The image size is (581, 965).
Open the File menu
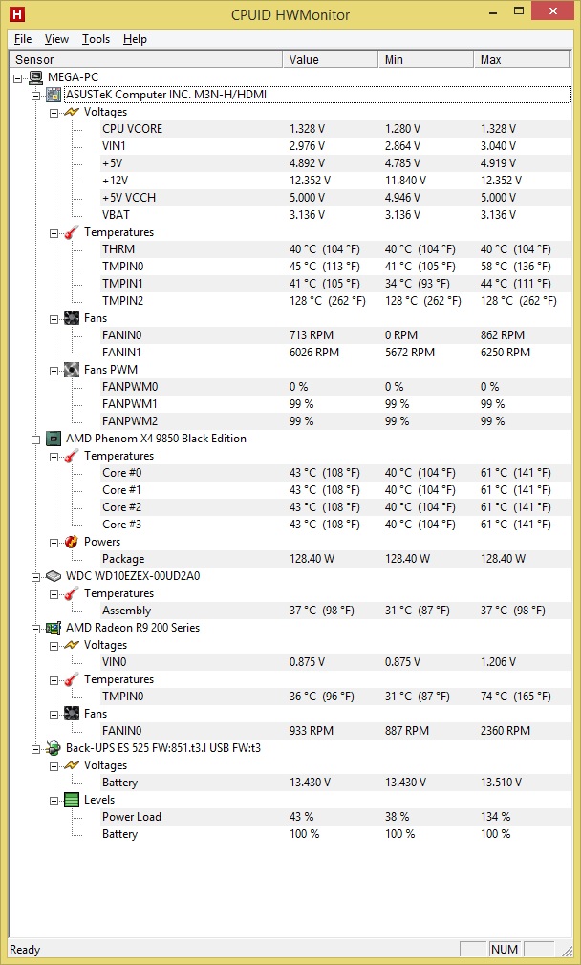[23, 39]
